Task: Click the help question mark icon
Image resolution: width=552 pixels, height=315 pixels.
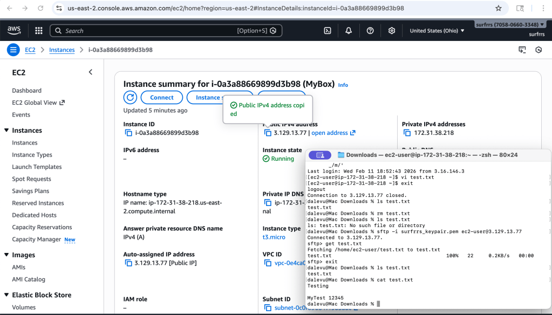Action: (x=370, y=31)
